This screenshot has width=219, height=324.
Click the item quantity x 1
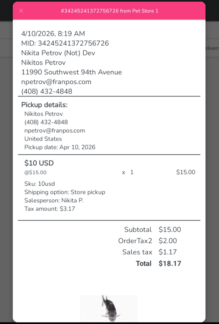coord(128,172)
